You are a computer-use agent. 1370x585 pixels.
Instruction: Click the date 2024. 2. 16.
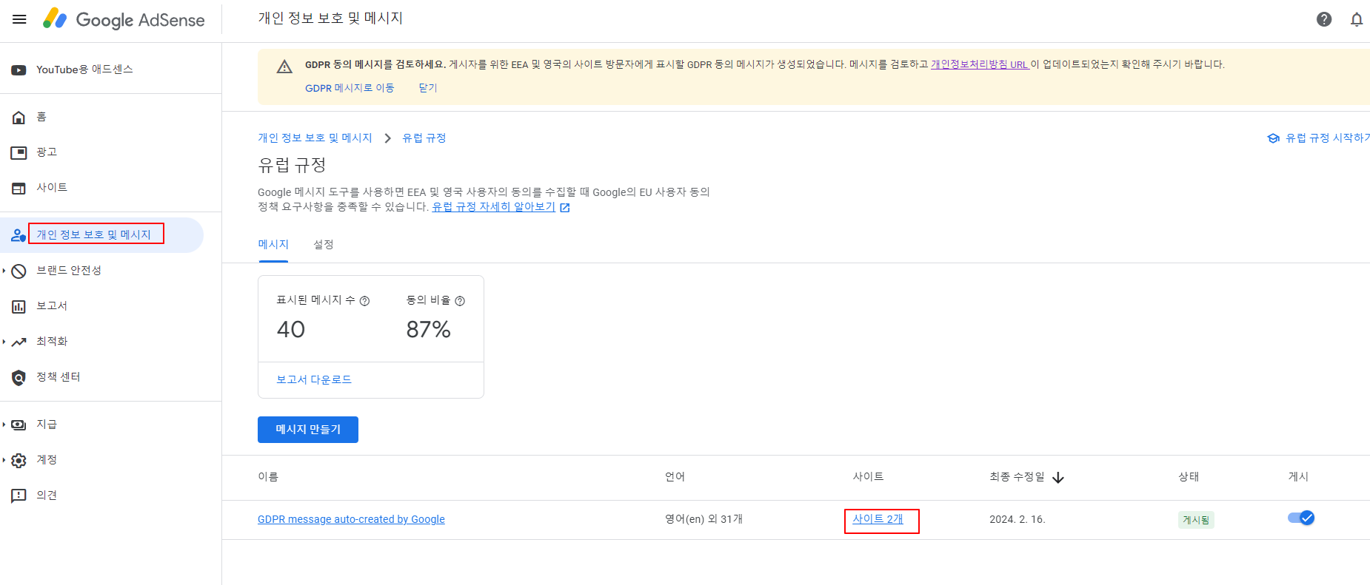click(x=1018, y=520)
